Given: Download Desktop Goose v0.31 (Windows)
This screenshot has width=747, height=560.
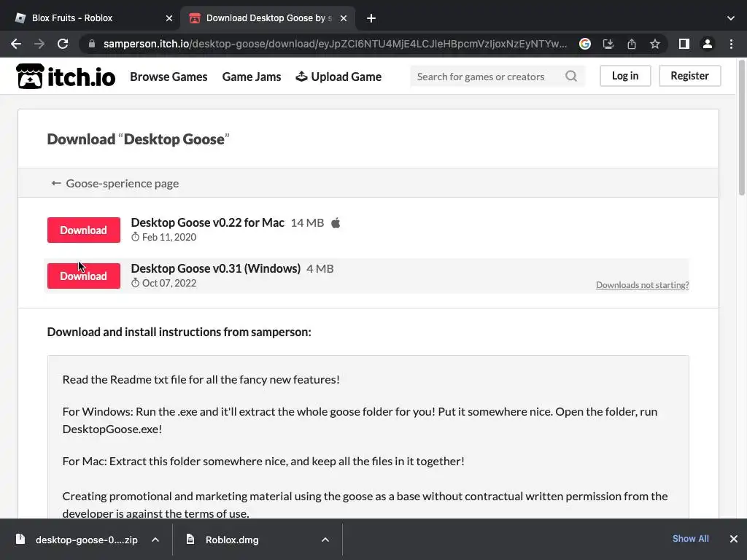Looking at the screenshot, I should point(83,276).
